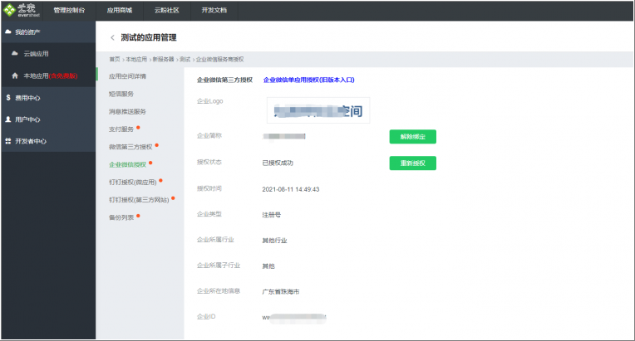Click the 其他行业 industry value
The height and width of the screenshot is (341, 635).
click(274, 241)
